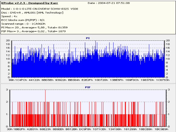Click the PIF chart title
The width and height of the screenshot is (176, 132).
point(88,87)
